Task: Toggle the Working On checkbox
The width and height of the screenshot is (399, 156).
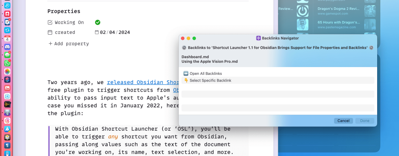Action: (x=97, y=22)
